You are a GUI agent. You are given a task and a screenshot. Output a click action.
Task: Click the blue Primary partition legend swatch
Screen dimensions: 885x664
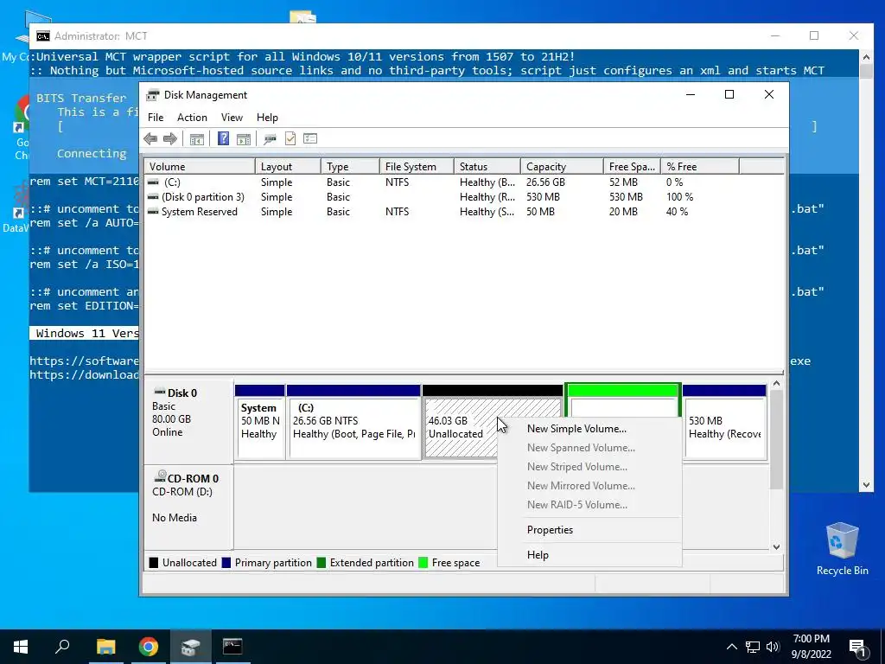point(226,563)
